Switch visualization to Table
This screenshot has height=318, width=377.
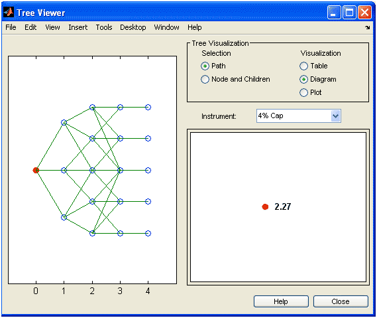click(303, 66)
